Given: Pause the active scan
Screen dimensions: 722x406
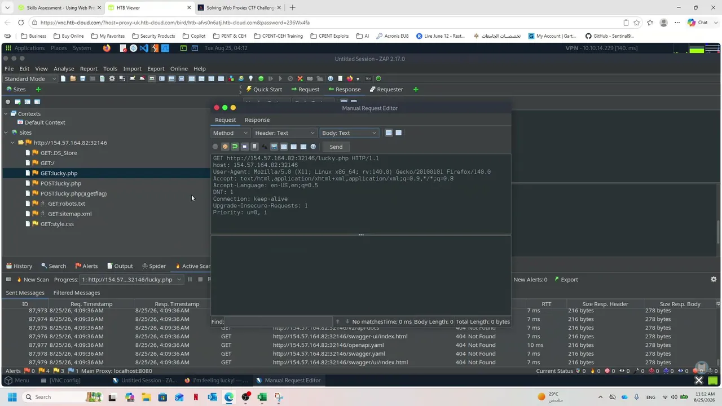Looking at the screenshot, I should [x=190, y=280].
